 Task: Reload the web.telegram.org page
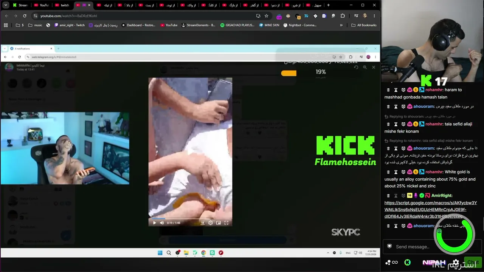19,57
